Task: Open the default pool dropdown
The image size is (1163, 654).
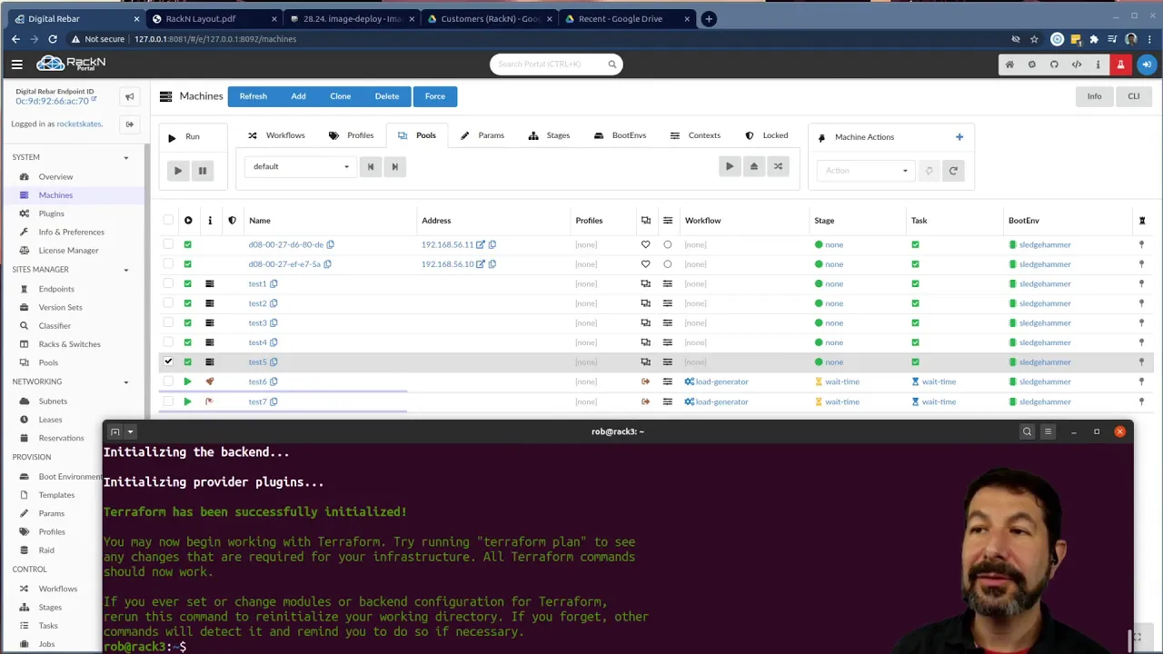Action: click(x=299, y=166)
